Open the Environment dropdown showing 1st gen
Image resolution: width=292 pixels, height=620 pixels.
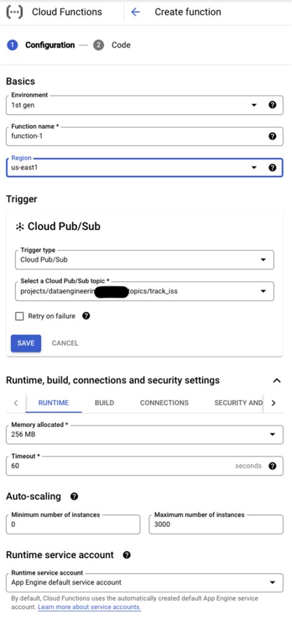(x=144, y=105)
